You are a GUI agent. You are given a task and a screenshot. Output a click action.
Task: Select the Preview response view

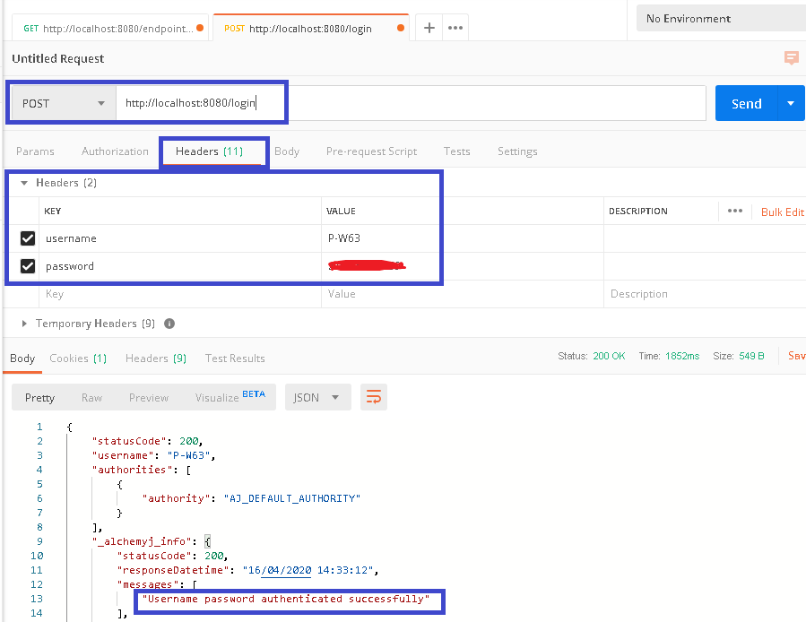[149, 397]
